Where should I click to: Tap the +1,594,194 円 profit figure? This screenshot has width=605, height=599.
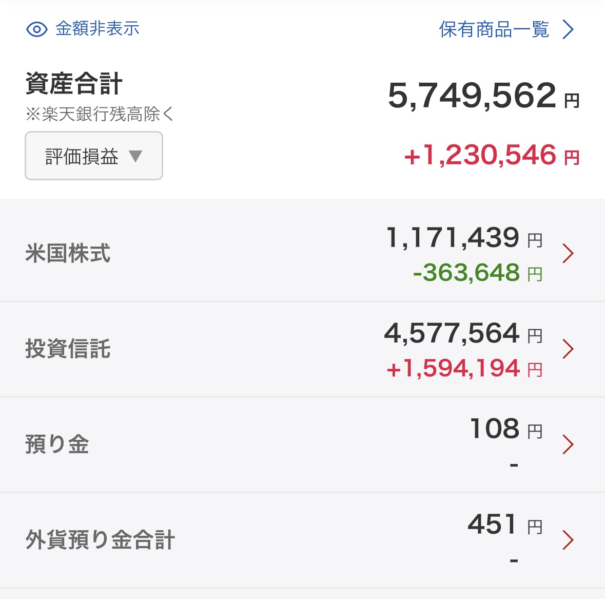point(464,368)
